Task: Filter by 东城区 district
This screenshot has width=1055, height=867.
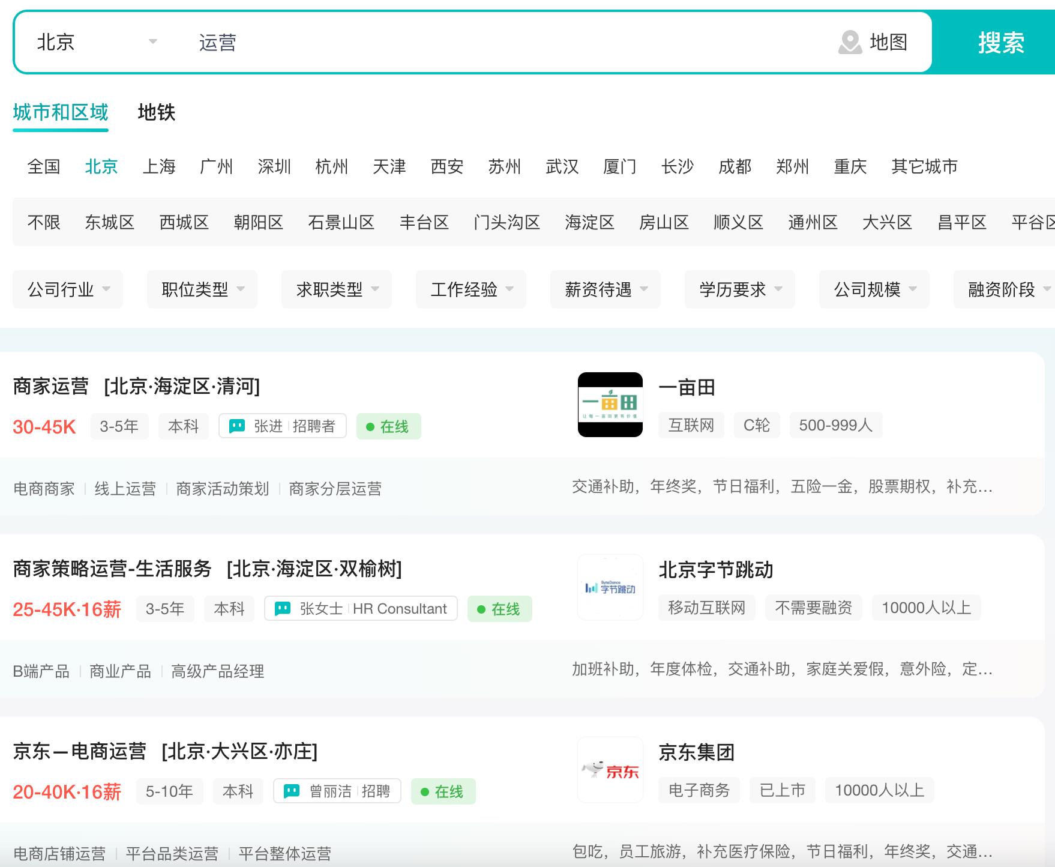Action: coord(110,223)
